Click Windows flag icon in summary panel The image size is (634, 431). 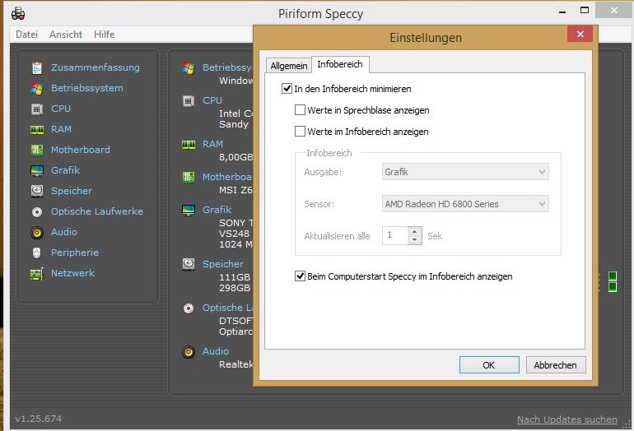[x=189, y=68]
